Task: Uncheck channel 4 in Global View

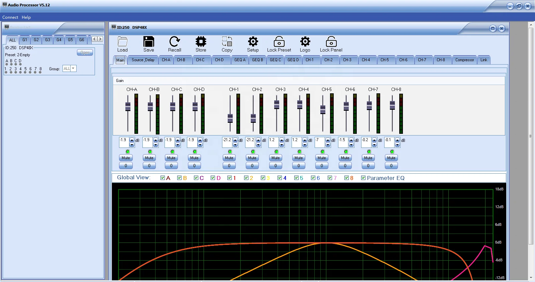Action: coord(280,178)
